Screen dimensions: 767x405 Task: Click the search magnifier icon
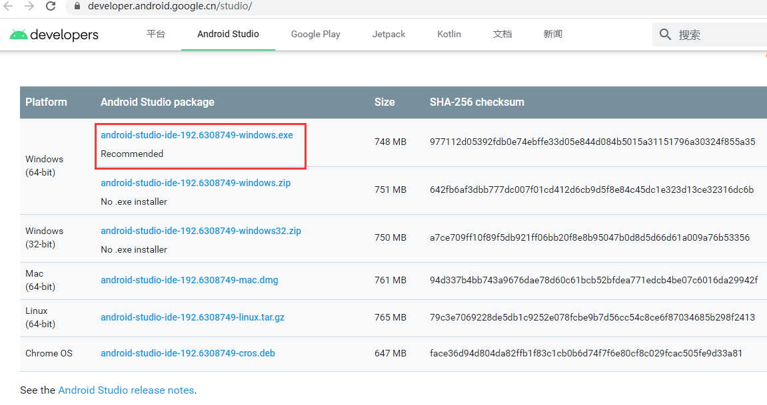pyautogui.click(x=665, y=34)
